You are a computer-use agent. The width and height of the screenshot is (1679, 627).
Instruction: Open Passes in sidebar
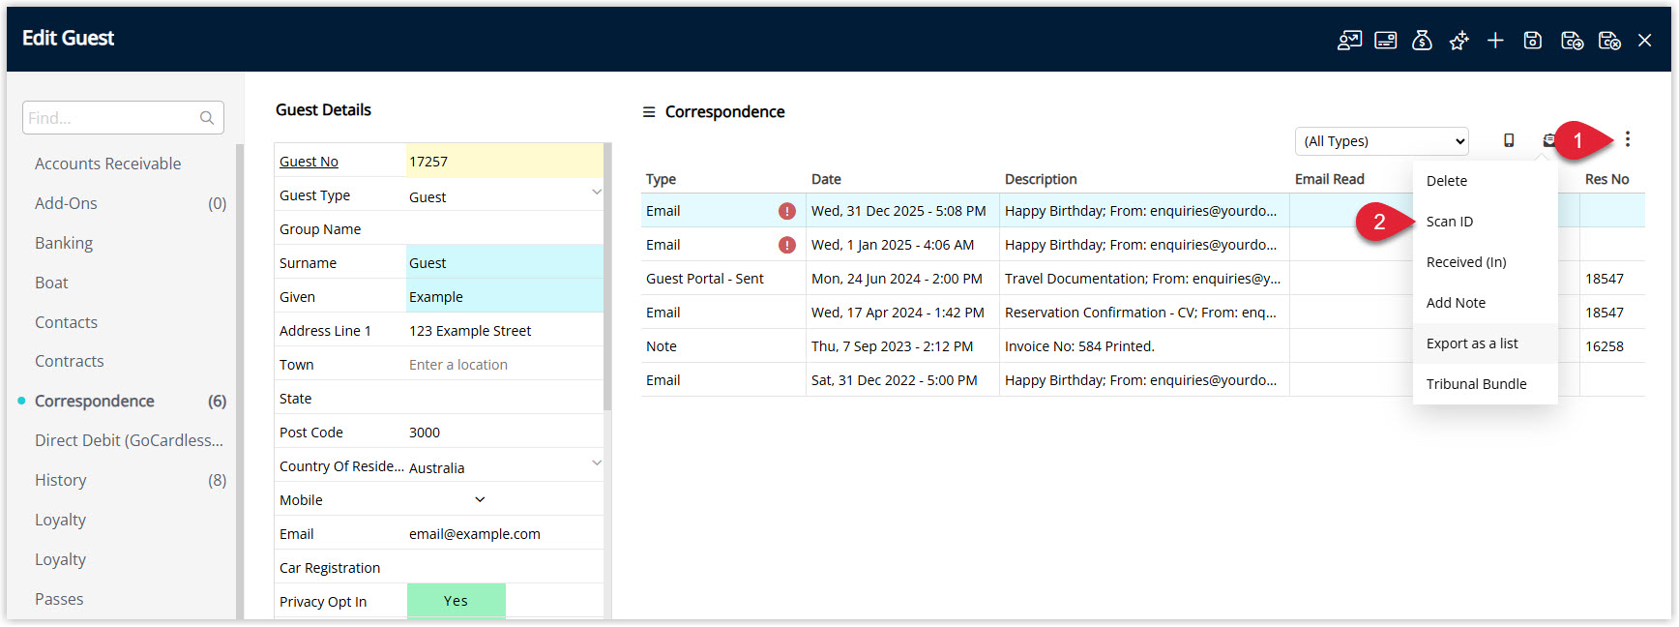coord(59,599)
